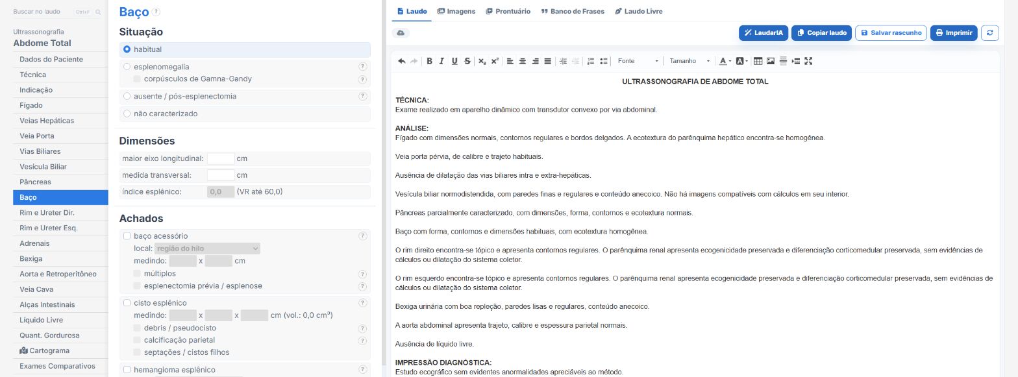This screenshot has height=377, width=1018.
Task: Open the Pâncreas section
Action: (60, 182)
